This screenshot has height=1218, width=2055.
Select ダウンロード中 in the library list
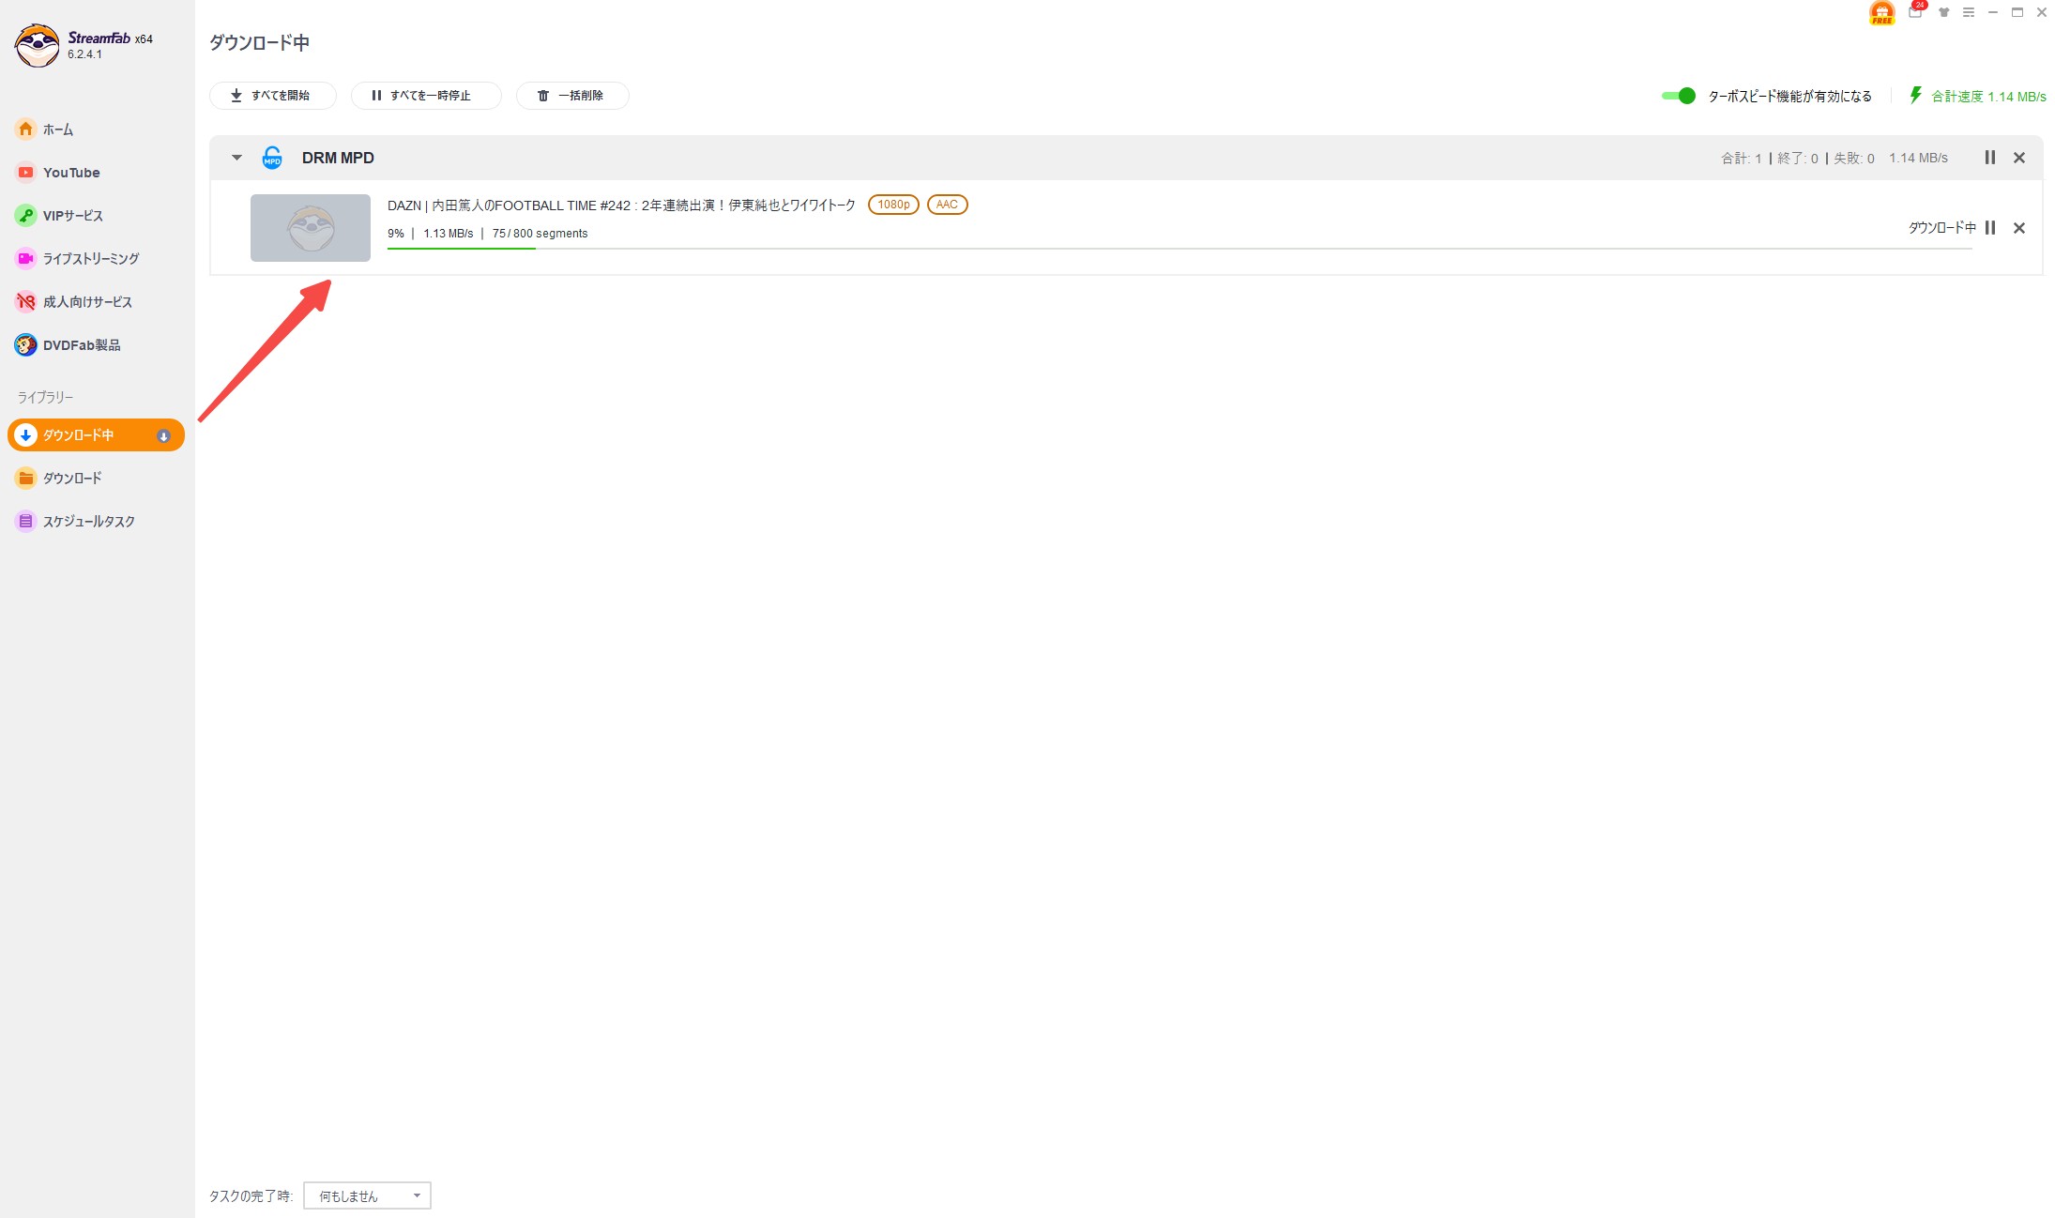[96, 434]
